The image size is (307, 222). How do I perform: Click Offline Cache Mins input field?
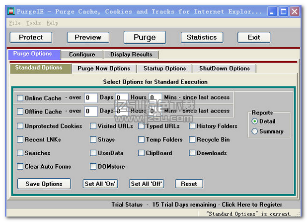(x=155, y=111)
